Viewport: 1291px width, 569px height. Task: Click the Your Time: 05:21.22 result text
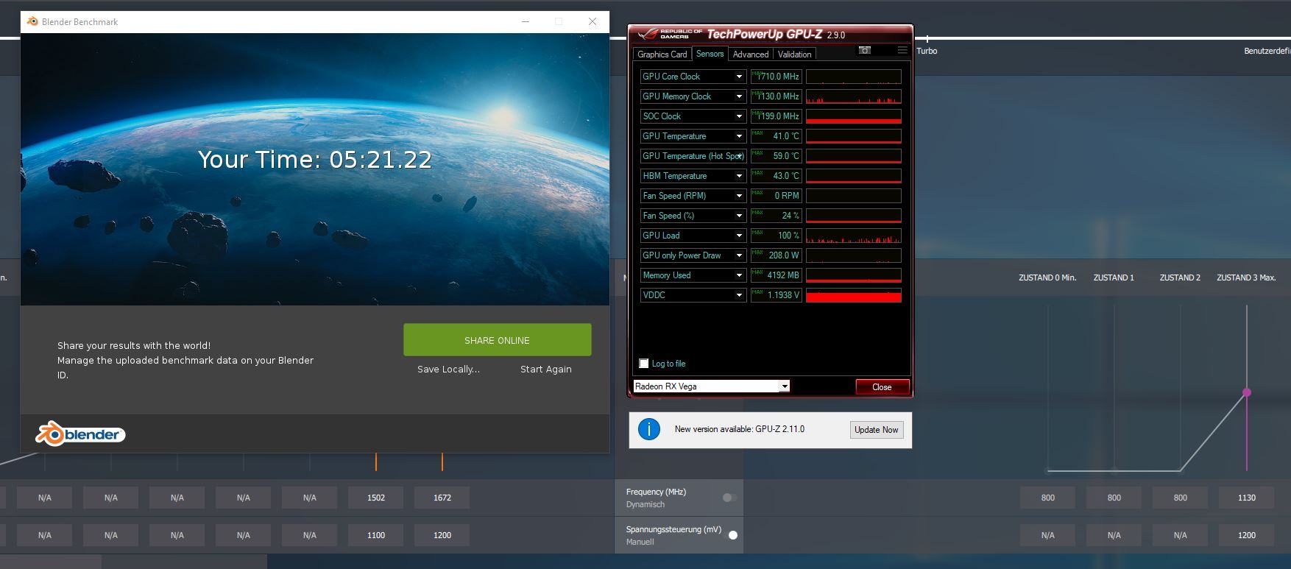click(x=315, y=160)
